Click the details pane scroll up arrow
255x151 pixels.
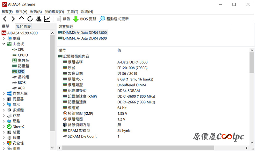click(252, 50)
